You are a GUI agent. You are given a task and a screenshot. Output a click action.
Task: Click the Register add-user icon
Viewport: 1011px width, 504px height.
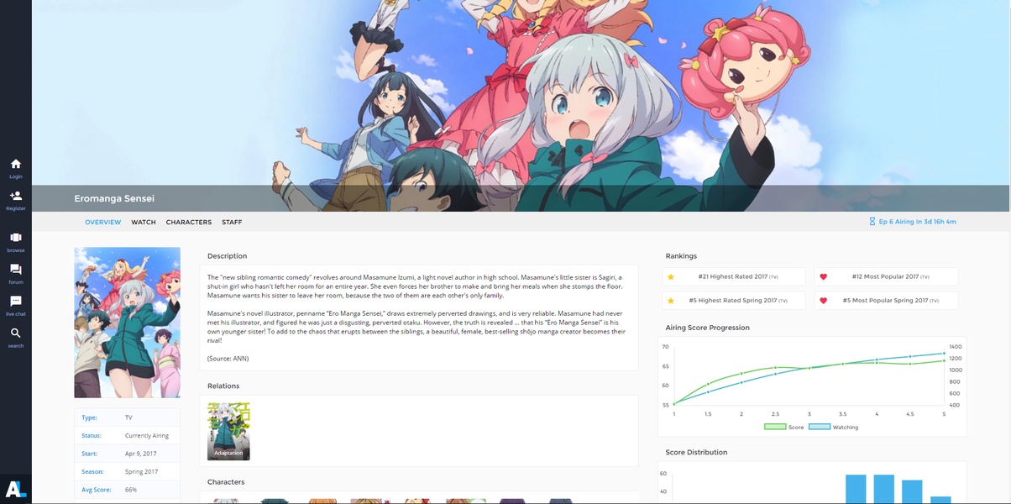[x=16, y=196]
